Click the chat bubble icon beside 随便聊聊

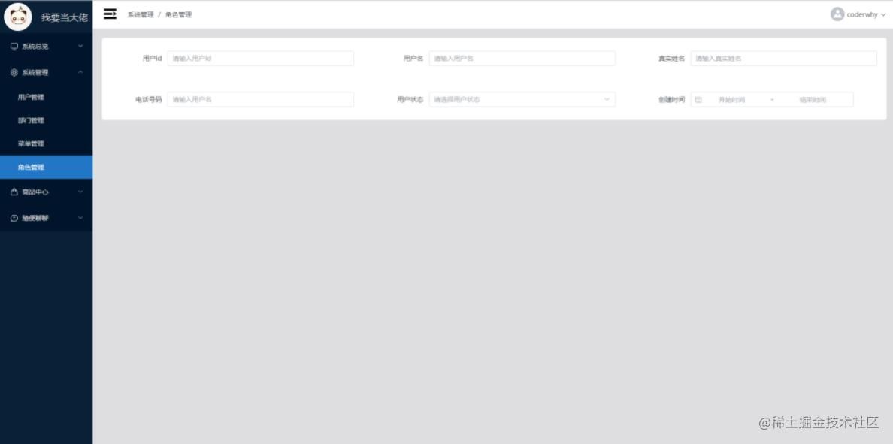pyautogui.click(x=14, y=218)
